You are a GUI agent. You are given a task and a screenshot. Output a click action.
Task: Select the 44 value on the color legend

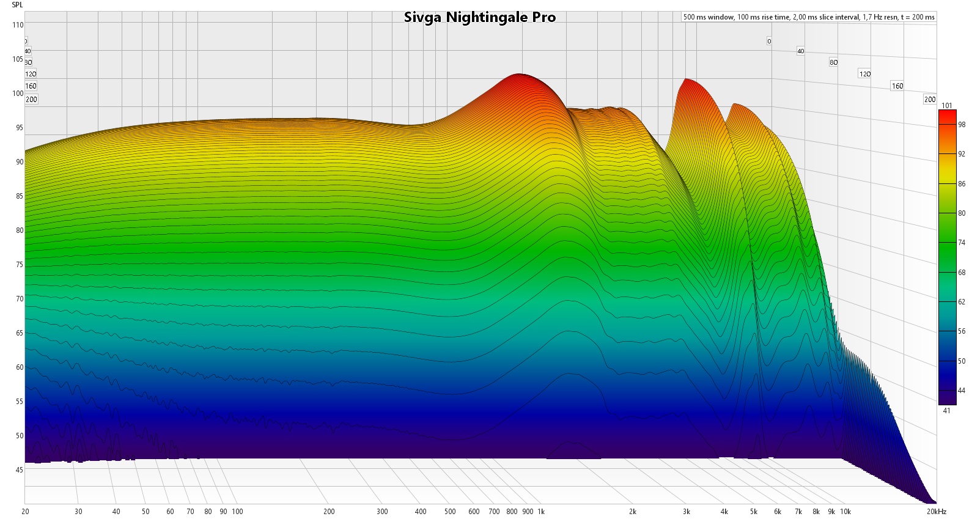(x=962, y=391)
